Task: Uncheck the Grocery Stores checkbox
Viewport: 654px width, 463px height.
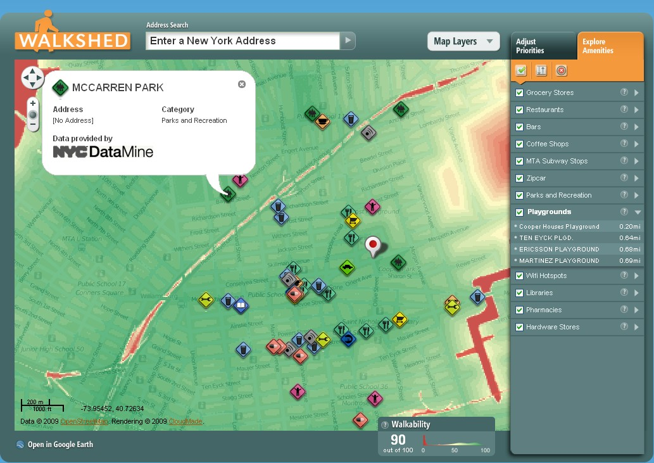Action: [x=519, y=92]
